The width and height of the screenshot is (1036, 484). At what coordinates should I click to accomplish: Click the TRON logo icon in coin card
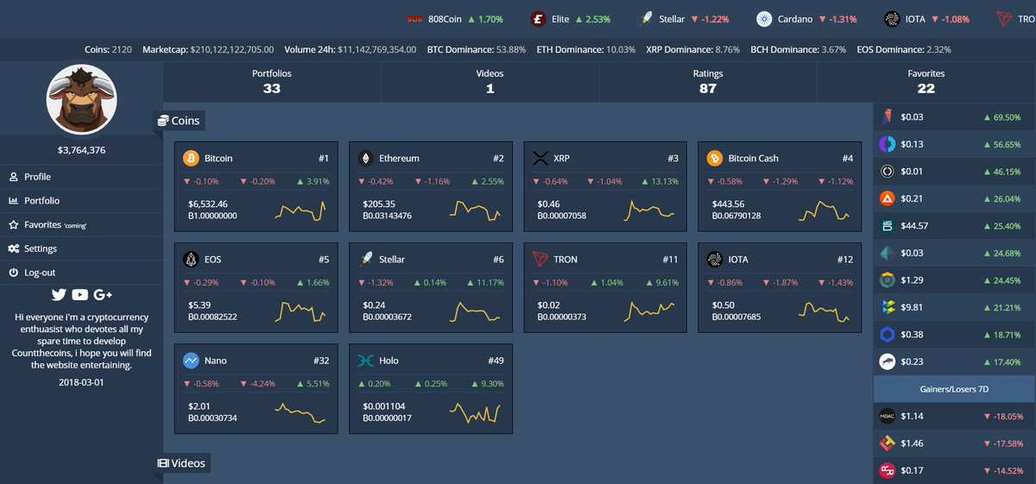pos(540,260)
